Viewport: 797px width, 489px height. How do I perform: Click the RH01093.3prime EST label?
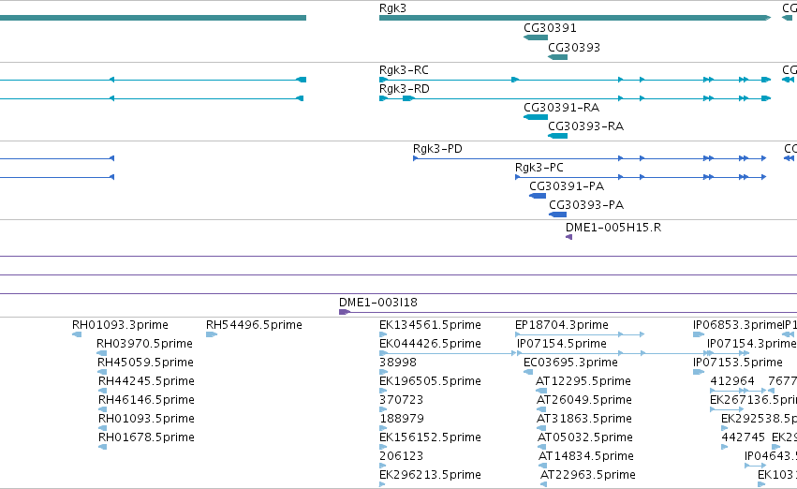[120, 324]
